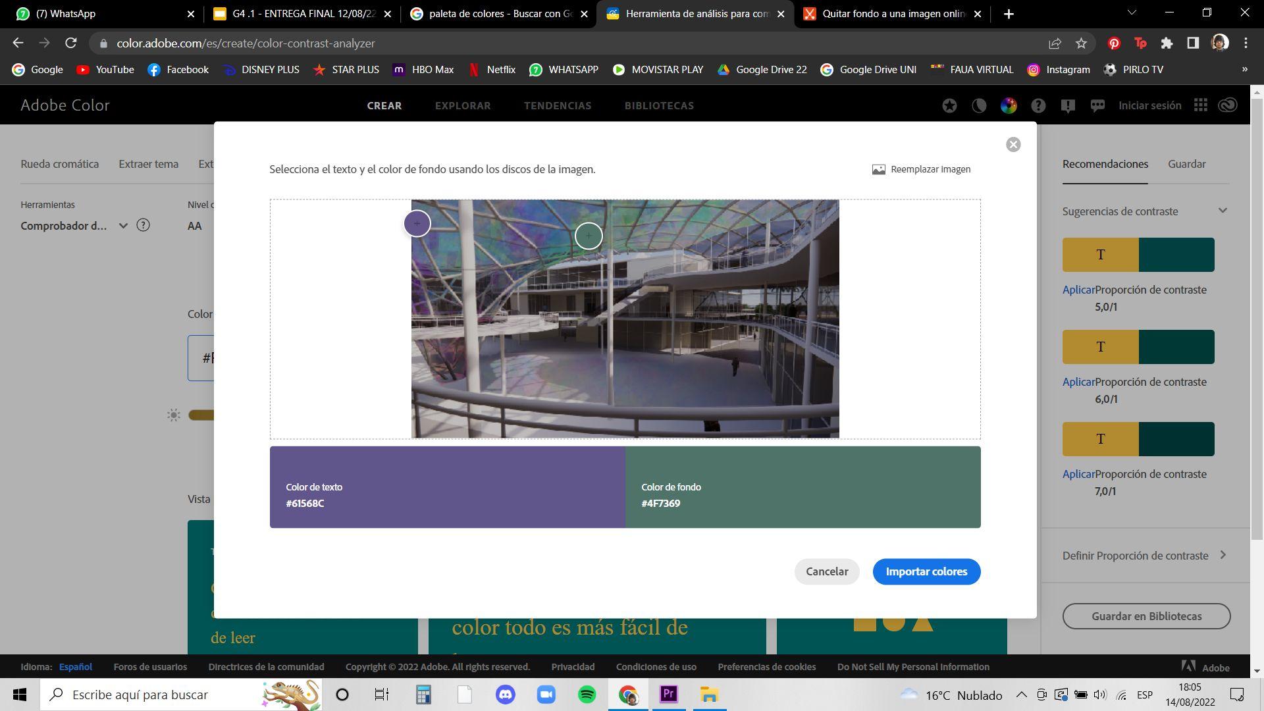Click Importar colores button

pos(926,571)
